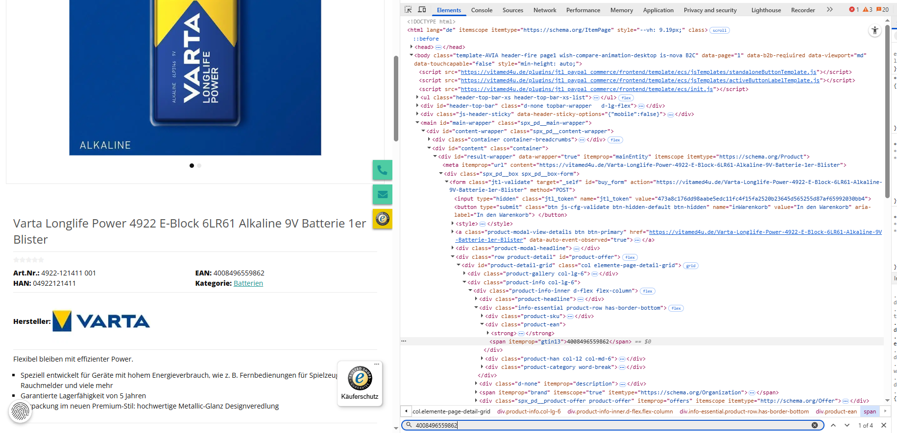Viewport: 897px width, 433px height.
Task: Toggle the device toolbar icon
Action: click(422, 10)
